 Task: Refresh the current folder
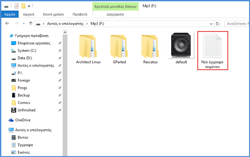click(217, 24)
